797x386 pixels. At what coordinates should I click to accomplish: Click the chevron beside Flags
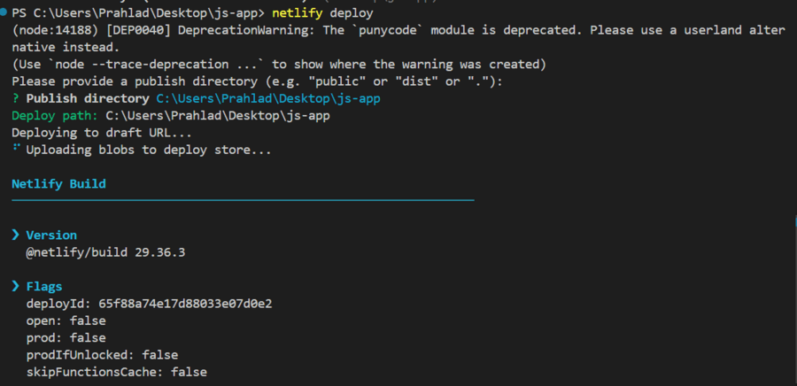pyautogui.click(x=16, y=287)
